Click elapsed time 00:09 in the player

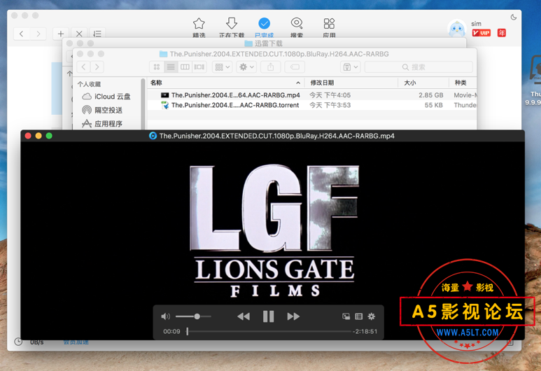click(x=172, y=331)
